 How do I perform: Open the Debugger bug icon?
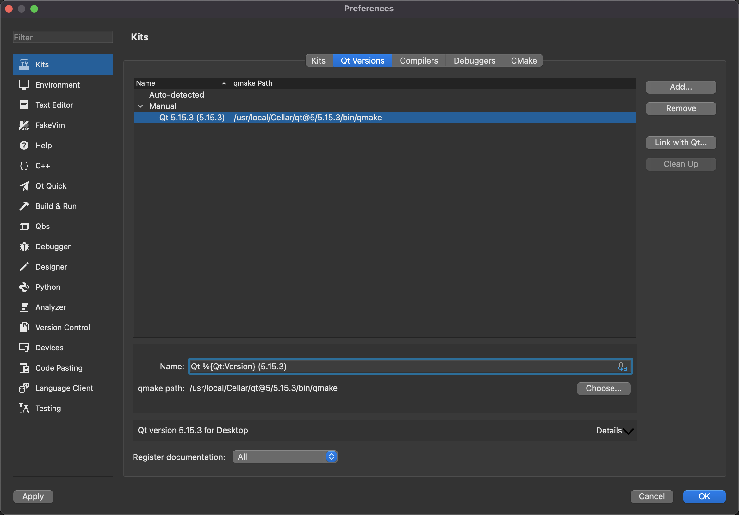pos(24,246)
